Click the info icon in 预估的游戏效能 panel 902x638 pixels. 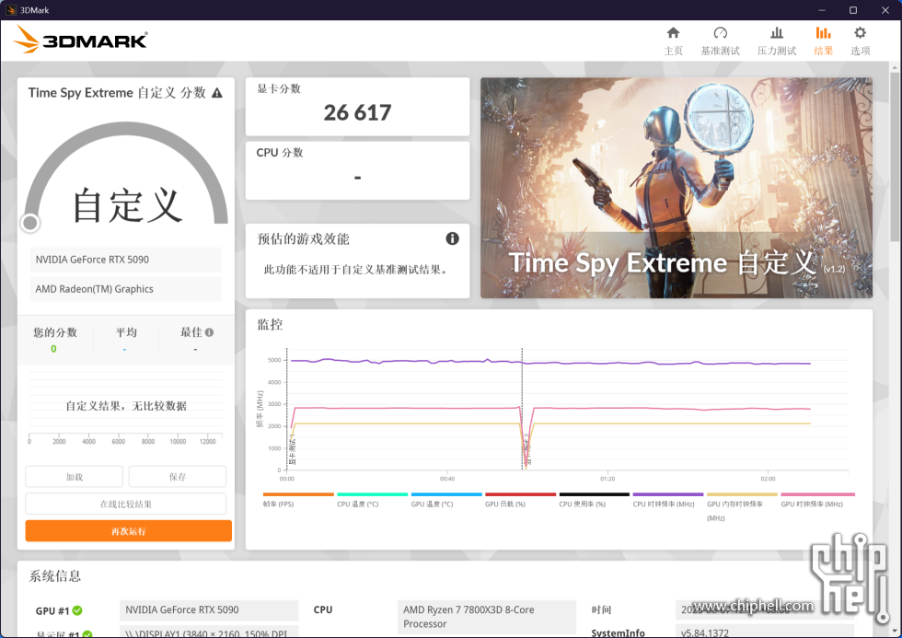pyautogui.click(x=452, y=238)
